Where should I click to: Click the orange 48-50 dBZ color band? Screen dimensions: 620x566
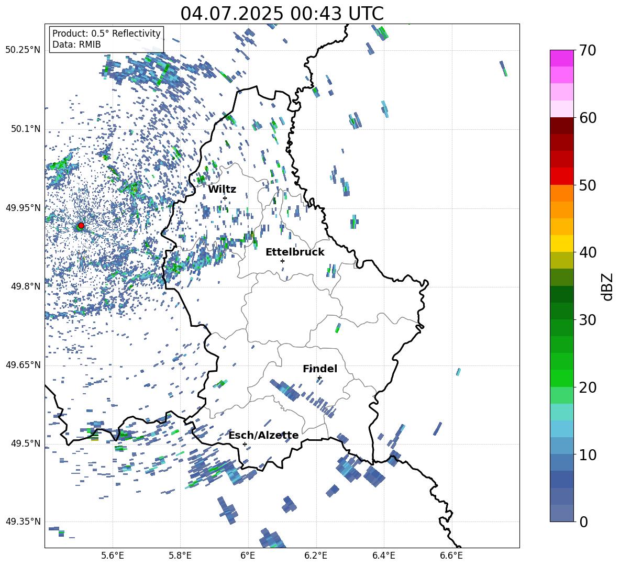coord(561,193)
